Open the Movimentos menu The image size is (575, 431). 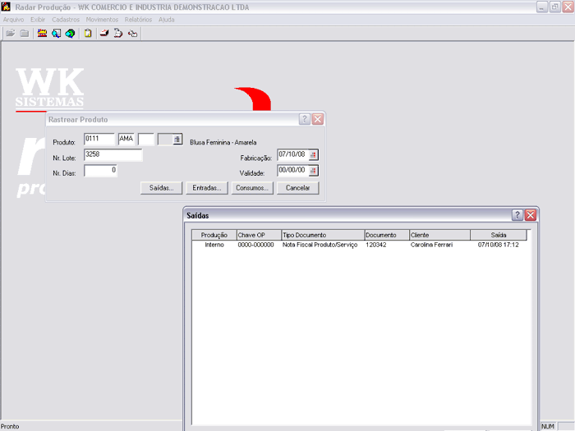[x=102, y=19]
